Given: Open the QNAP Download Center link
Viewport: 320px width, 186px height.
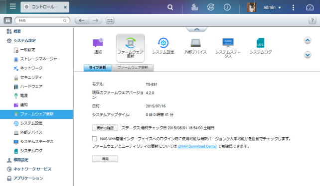Looking at the screenshot, I should (x=197, y=146).
